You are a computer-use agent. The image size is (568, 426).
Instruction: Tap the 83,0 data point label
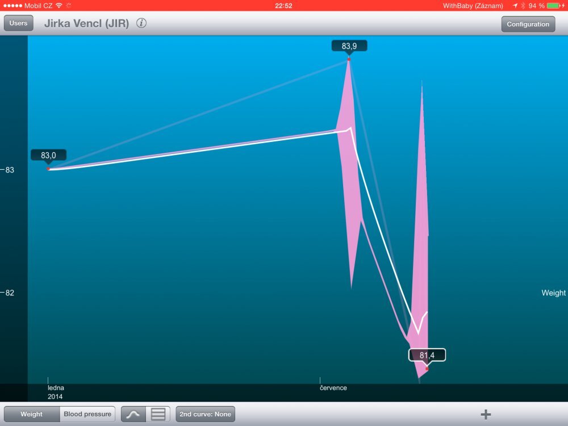point(48,155)
